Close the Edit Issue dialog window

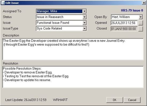coord(144,3)
